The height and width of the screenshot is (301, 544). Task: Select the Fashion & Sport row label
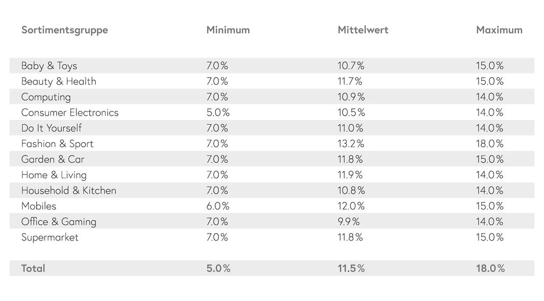(x=57, y=143)
